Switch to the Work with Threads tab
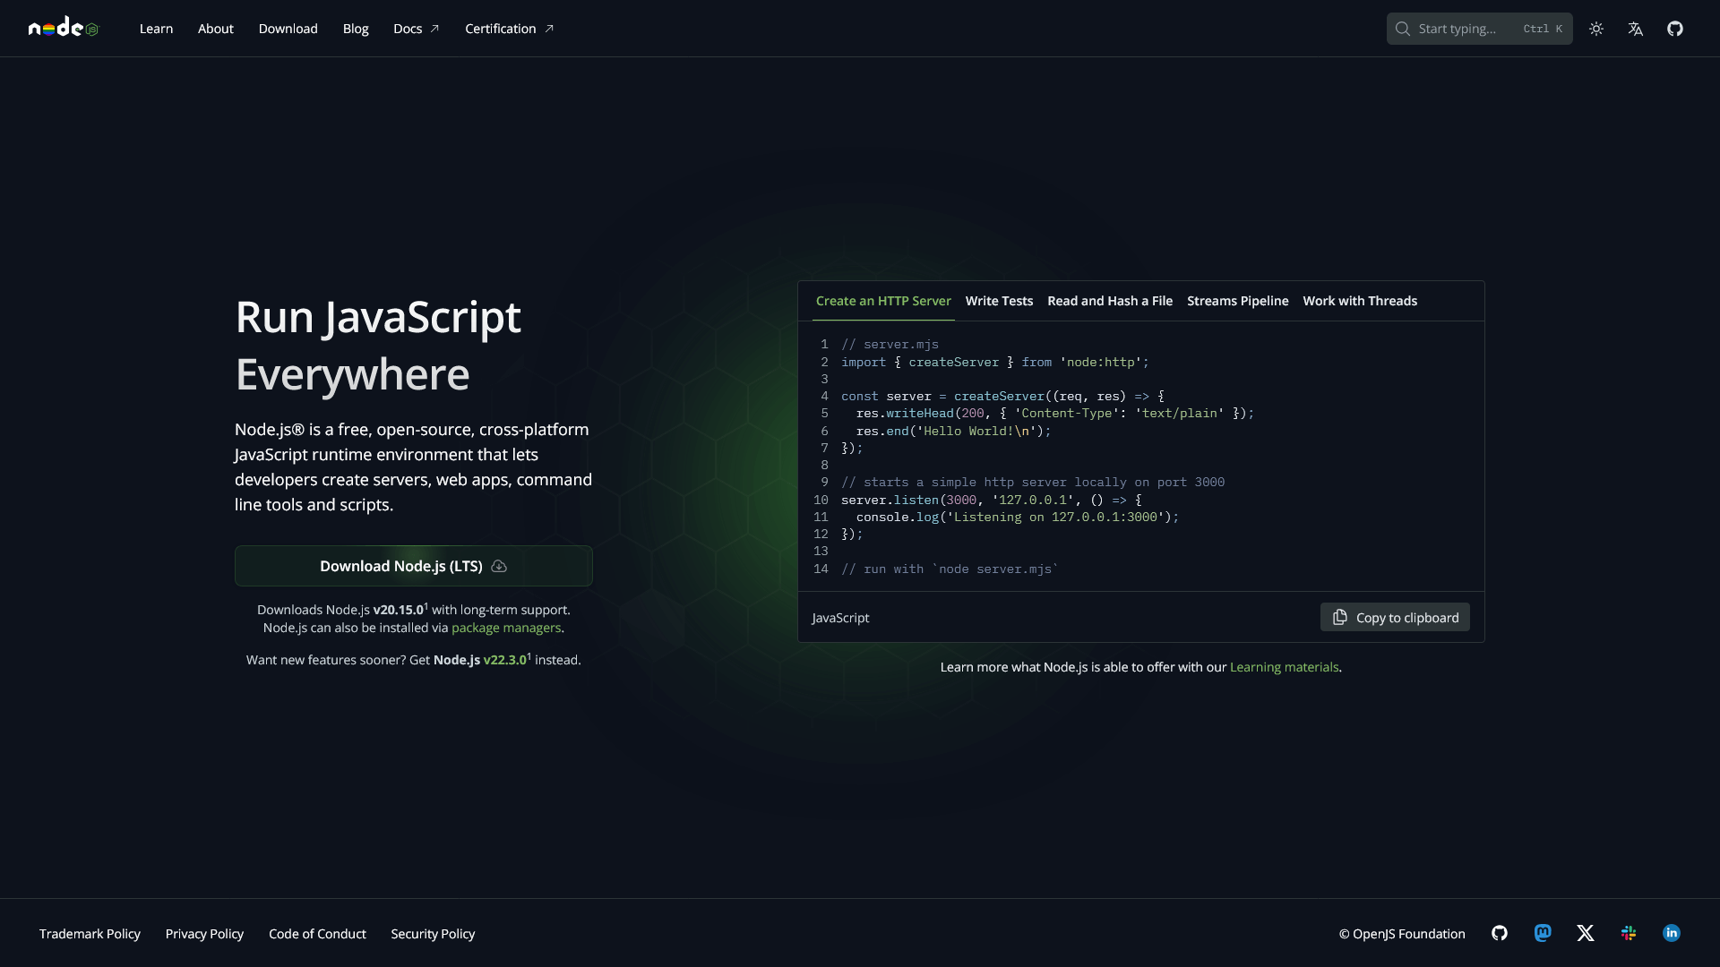The width and height of the screenshot is (1720, 967). point(1360,301)
